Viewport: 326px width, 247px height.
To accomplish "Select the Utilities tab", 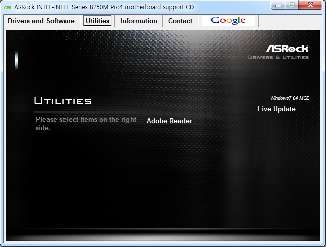I will click(x=97, y=21).
